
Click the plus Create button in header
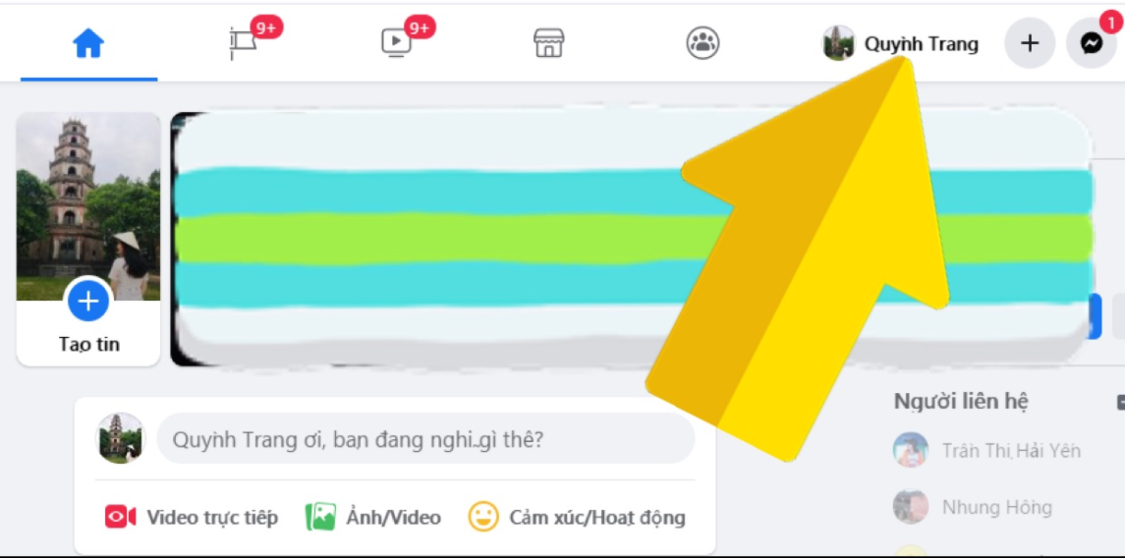tap(1030, 44)
